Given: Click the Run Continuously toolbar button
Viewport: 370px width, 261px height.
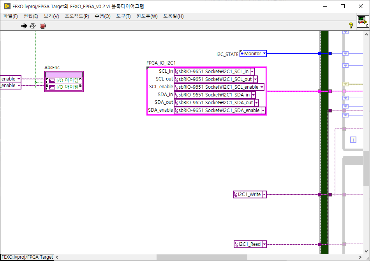Looking at the screenshot, I should tap(33, 26).
